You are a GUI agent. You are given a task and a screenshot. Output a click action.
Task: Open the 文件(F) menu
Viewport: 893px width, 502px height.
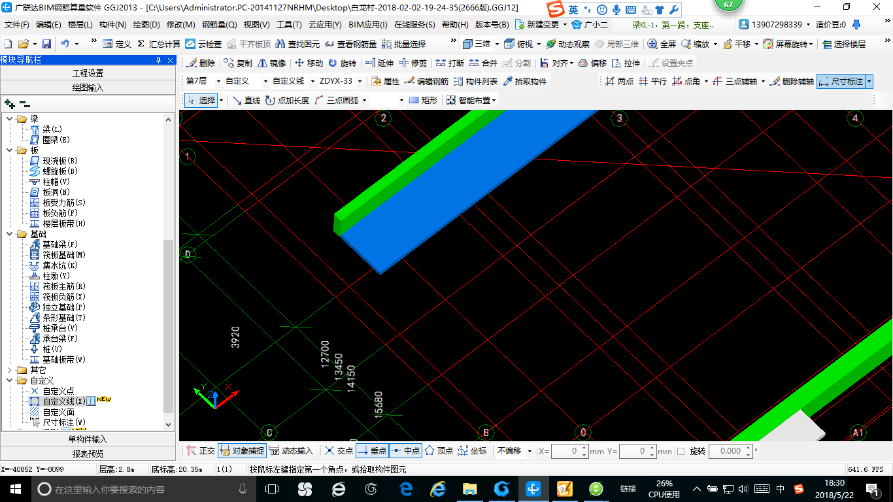(16, 25)
